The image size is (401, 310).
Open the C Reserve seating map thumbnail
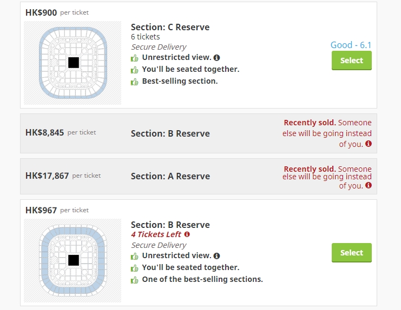pos(73,63)
